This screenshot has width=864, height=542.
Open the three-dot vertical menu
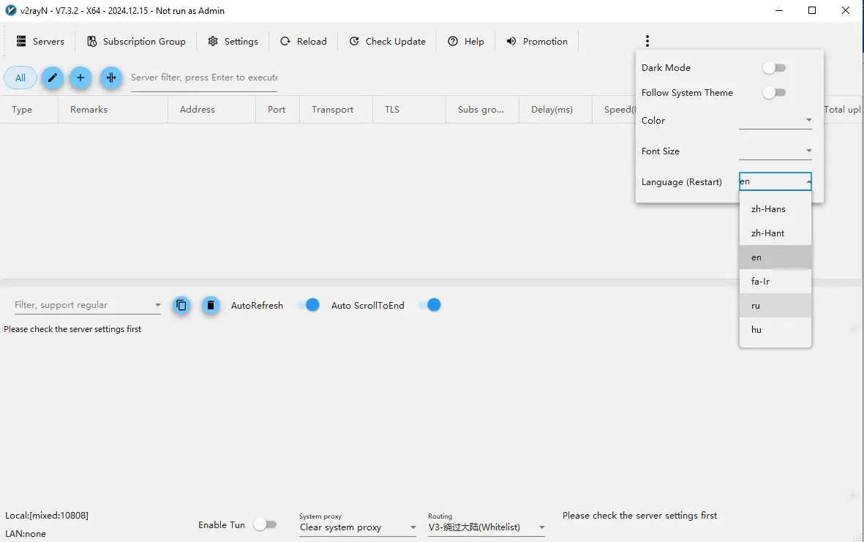click(x=647, y=41)
